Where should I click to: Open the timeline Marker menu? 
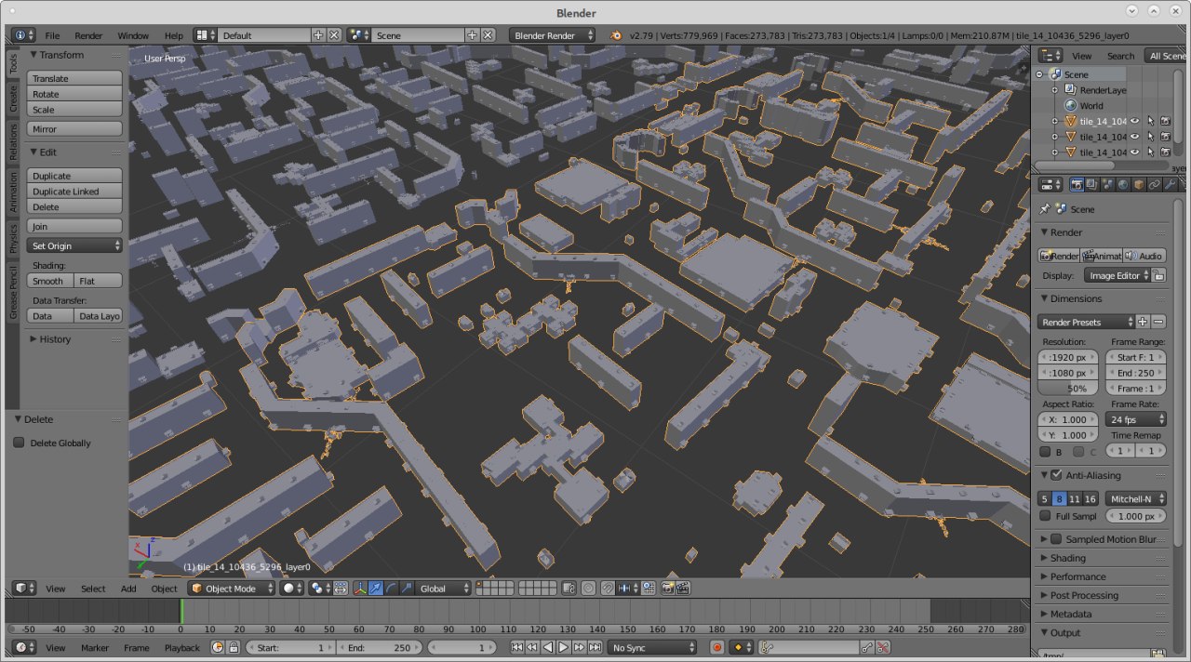[95, 647]
